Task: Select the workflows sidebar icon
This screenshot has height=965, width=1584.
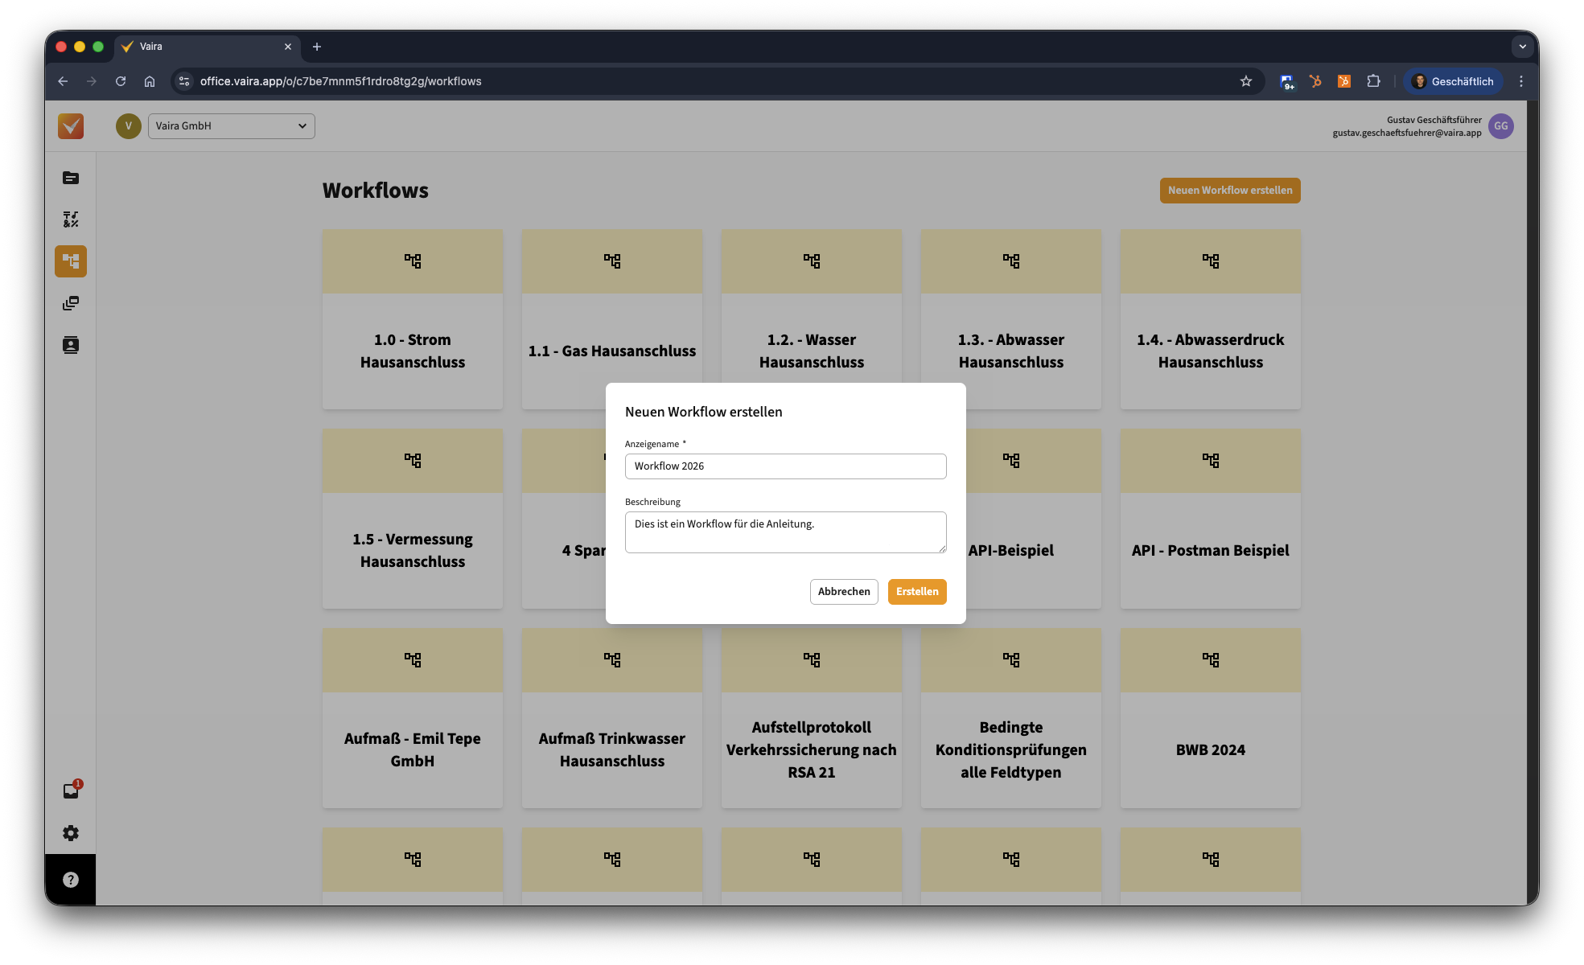Action: click(71, 261)
